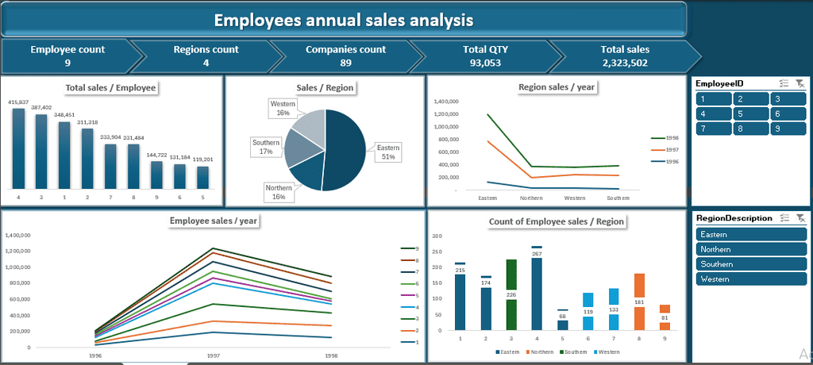Screen dimensions: 813x365
Task: Pick employee 3 slicer button
Action: (788, 99)
